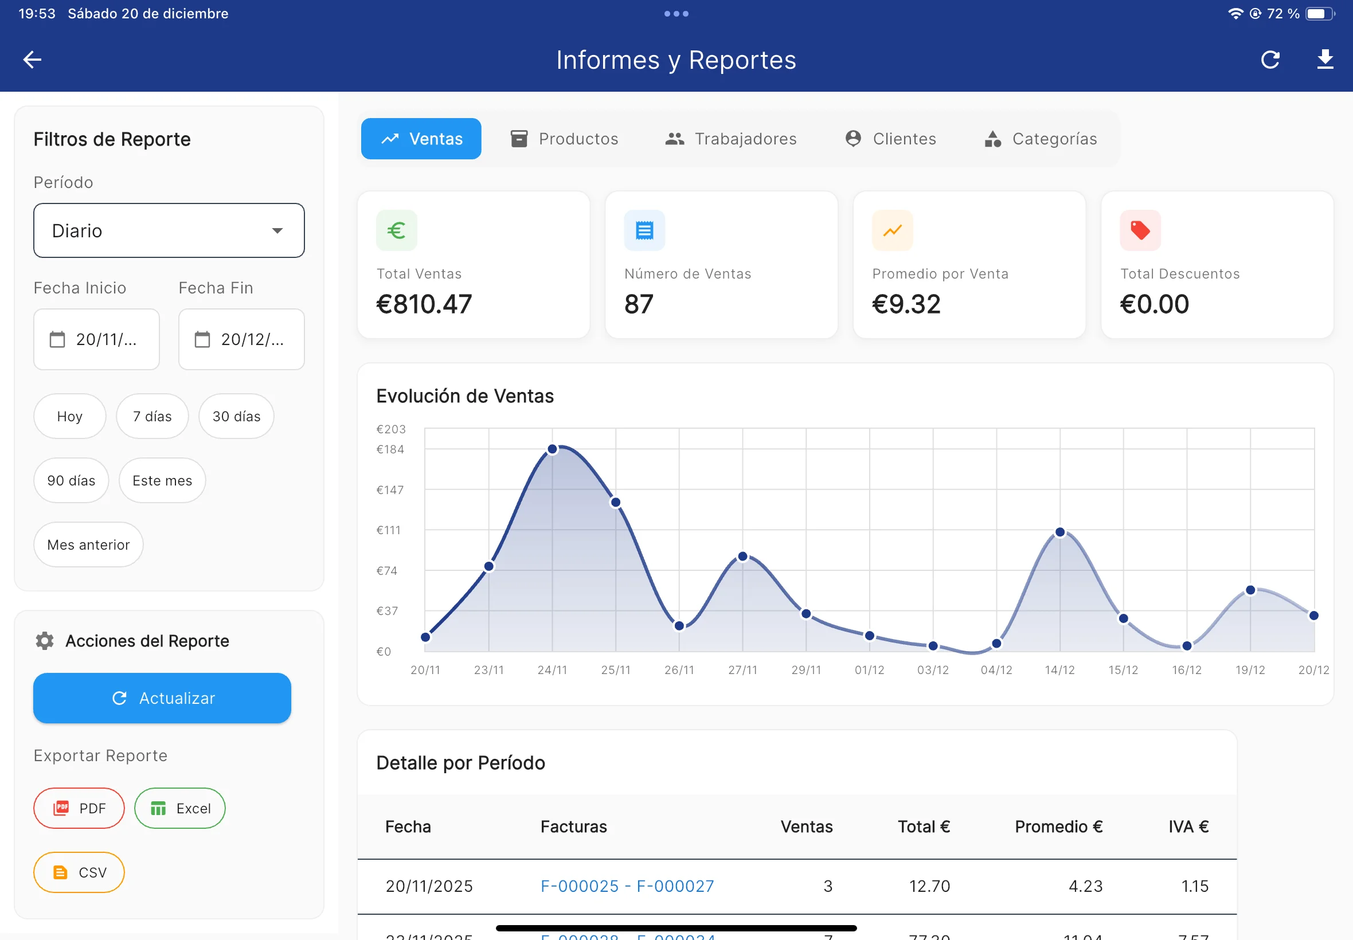The width and height of the screenshot is (1353, 940).
Task: Choose the Mes anterior range chip
Action: (88, 545)
